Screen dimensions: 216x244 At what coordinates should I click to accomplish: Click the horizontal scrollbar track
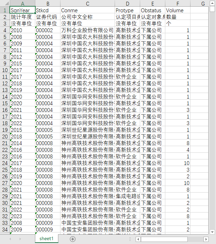[195, 239]
